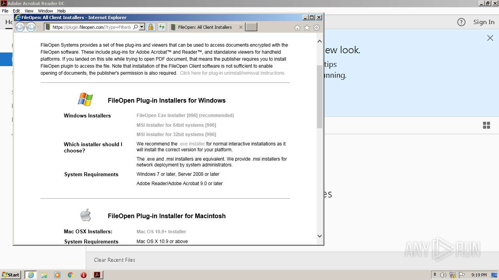Download FileOpen Exe Installer [996] (recommended)

coord(185,115)
